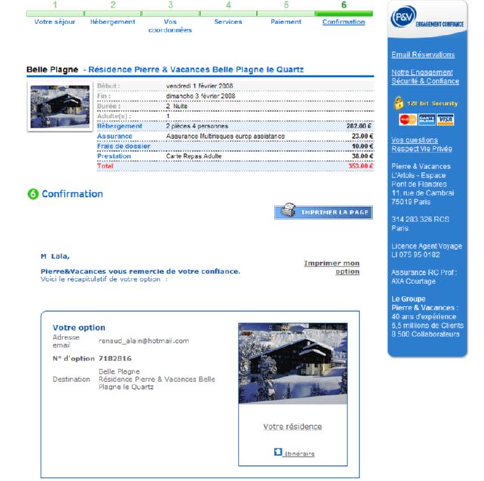Click the Imprimer la page button
Viewport: 484px width, 481px height.
pyautogui.click(x=323, y=212)
